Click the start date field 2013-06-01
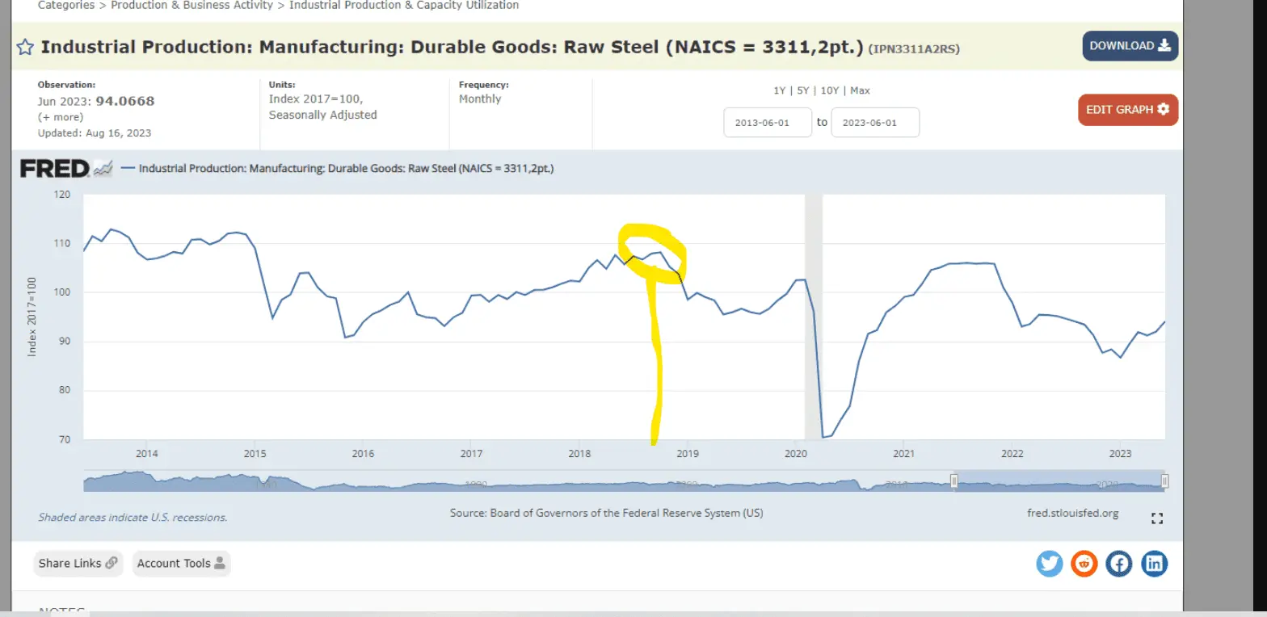This screenshot has width=1267, height=617. tap(767, 123)
